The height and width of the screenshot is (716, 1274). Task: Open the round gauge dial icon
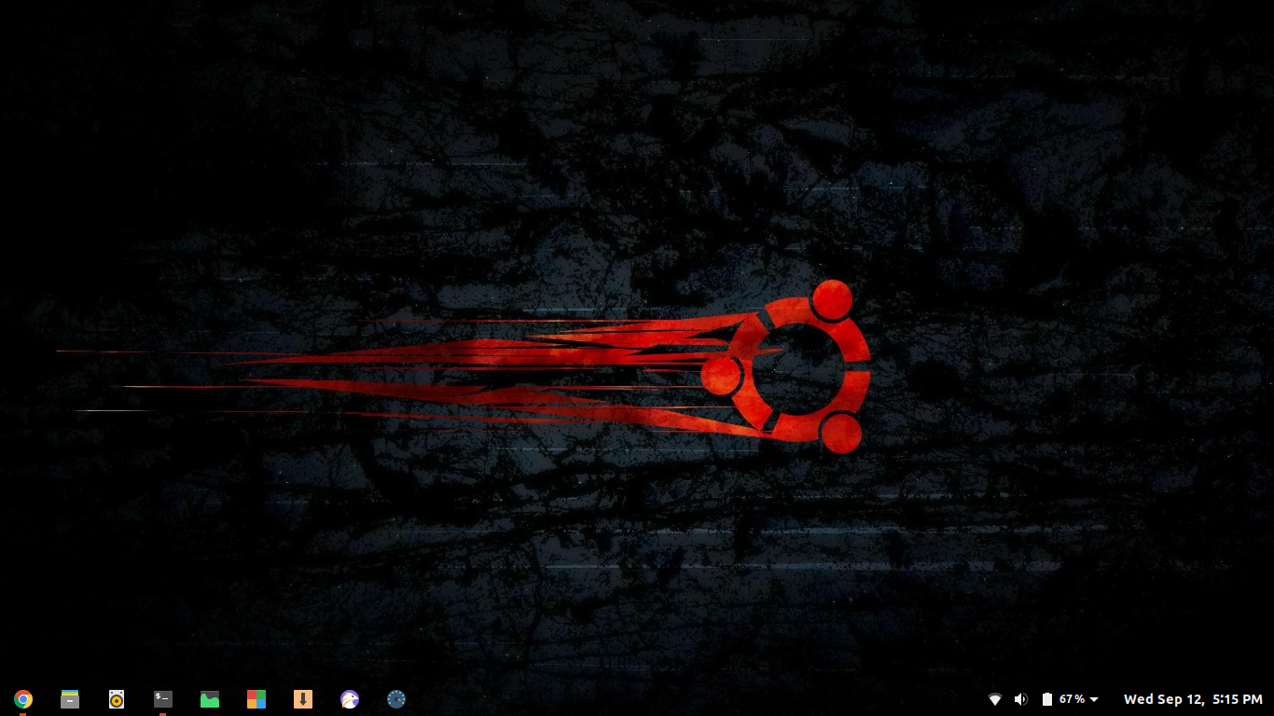coord(396,699)
